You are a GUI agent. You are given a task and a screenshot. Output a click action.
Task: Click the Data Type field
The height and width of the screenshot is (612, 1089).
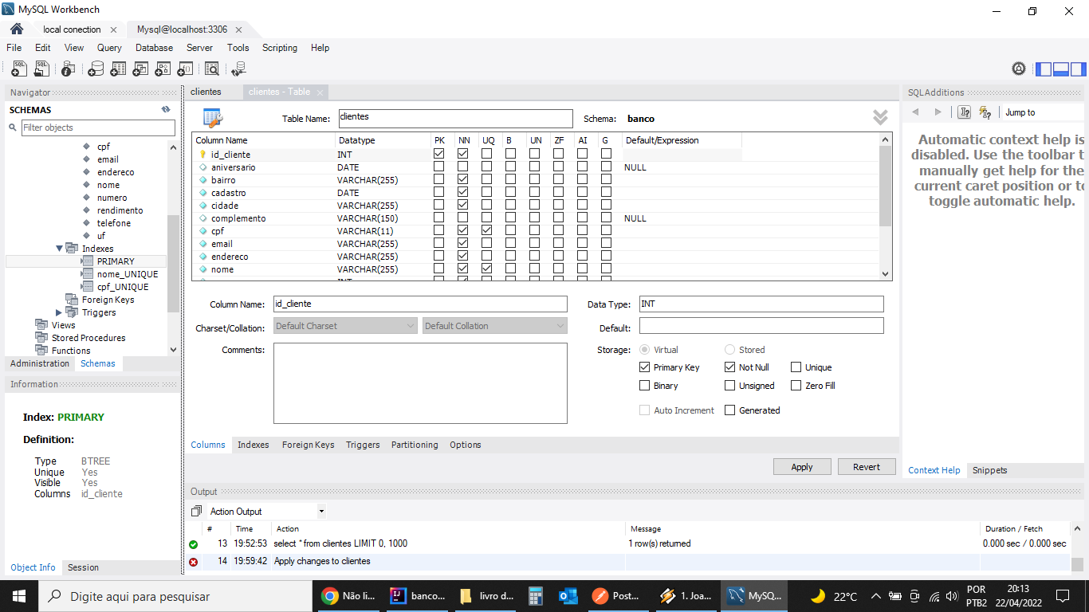click(761, 304)
